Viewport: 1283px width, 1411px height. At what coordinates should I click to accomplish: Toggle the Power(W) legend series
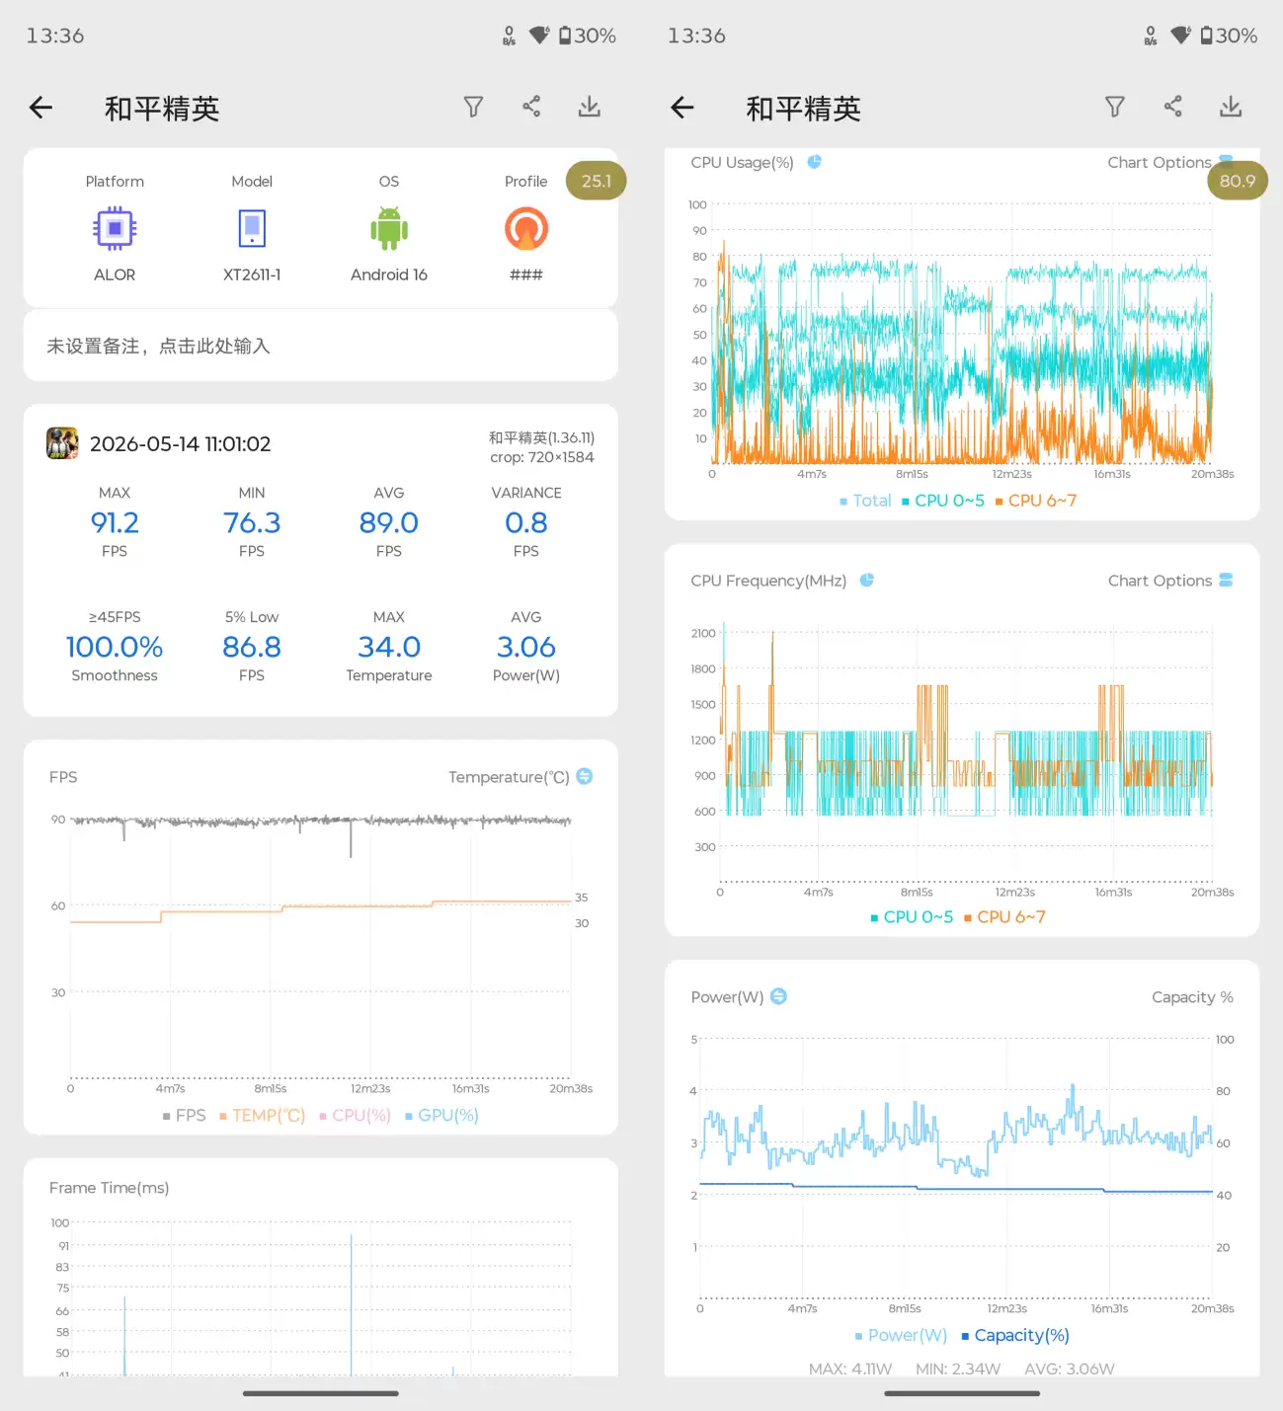point(901,1335)
